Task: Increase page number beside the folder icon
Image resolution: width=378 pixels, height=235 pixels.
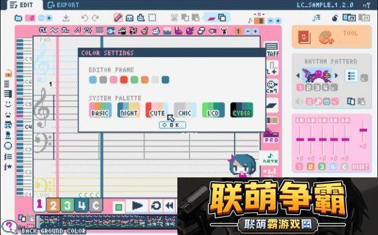Action: coord(49,18)
